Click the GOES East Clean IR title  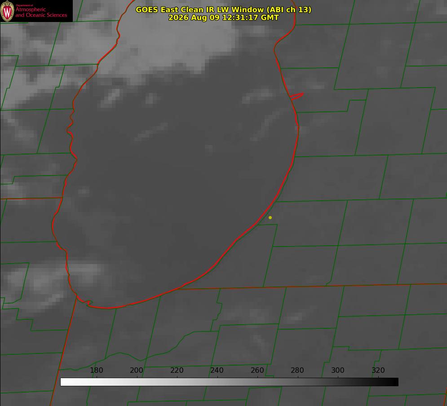click(224, 9)
